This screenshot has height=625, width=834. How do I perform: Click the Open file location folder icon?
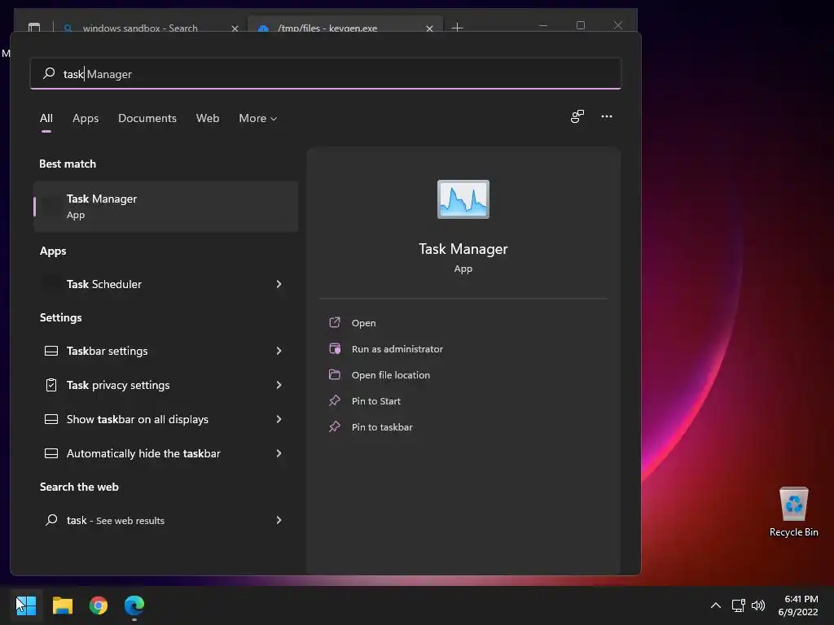click(335, 374)
